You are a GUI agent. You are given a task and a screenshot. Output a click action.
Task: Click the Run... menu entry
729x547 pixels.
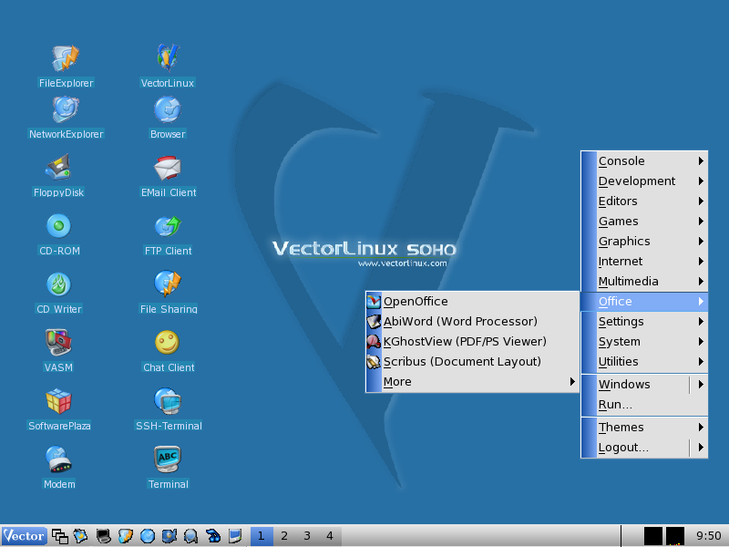[615, 405]
